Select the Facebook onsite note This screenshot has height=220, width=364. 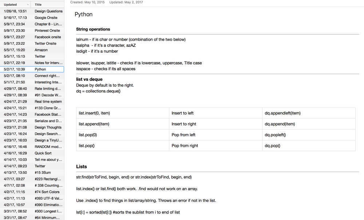48,37
